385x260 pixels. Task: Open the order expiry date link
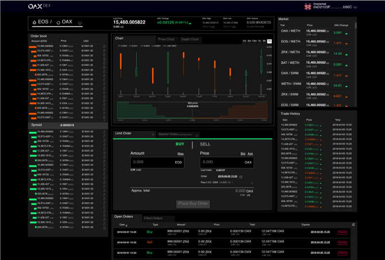(228, 176)
